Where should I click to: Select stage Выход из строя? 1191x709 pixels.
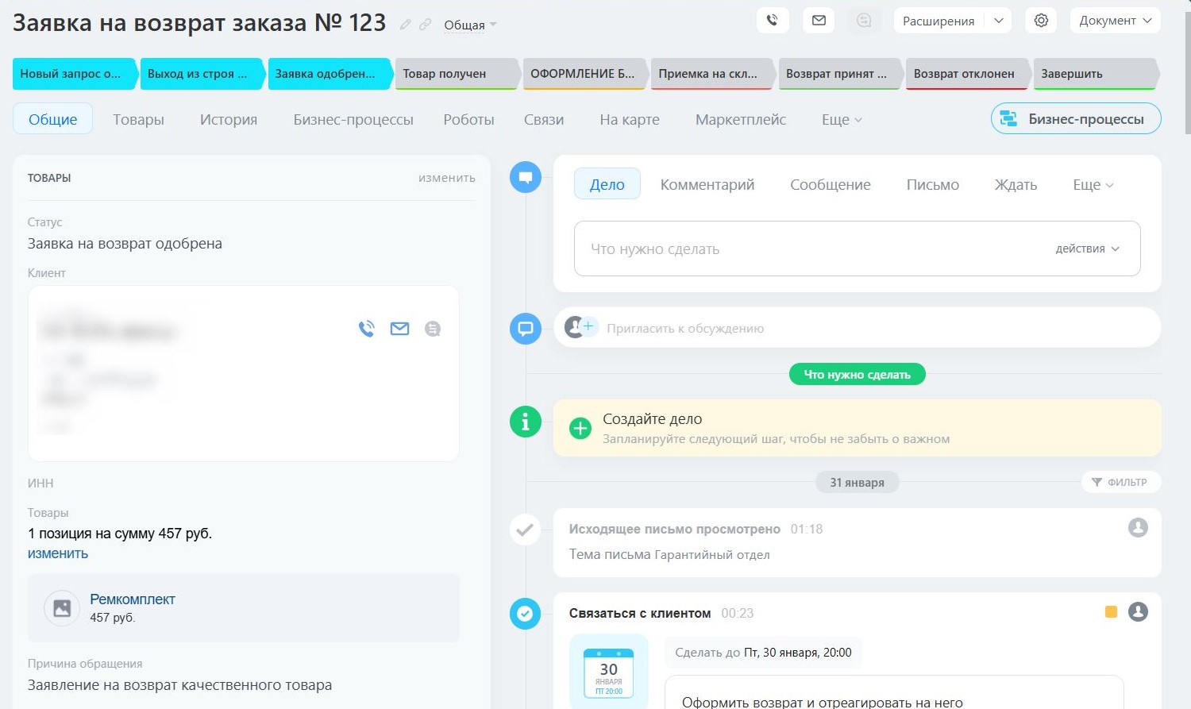202,74
